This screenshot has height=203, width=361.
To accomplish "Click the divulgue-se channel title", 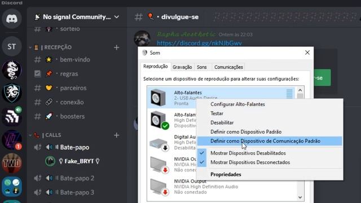I will (x=180, y=17).
